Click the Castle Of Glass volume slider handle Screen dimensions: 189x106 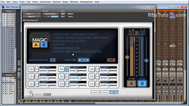48,71
